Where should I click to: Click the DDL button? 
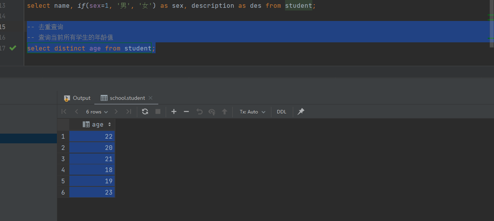coord(282,111)
